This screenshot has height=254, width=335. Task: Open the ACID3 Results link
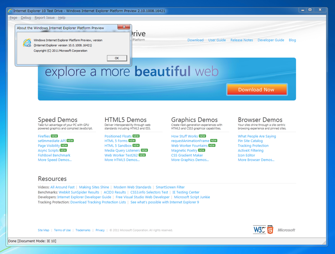[115, 192]
